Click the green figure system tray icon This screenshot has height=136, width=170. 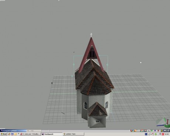point(156,134)
